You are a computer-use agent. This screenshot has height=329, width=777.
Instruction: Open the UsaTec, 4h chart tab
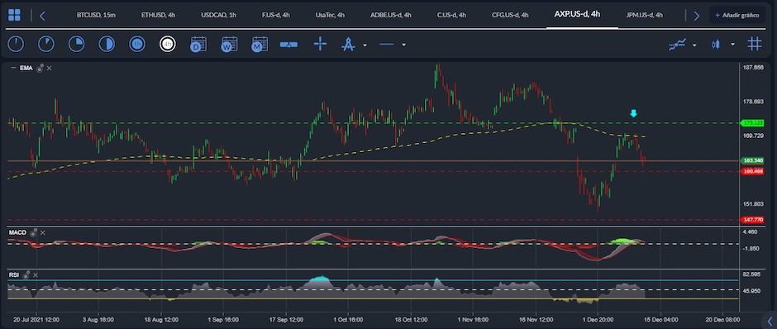click(x=330, y=16)
